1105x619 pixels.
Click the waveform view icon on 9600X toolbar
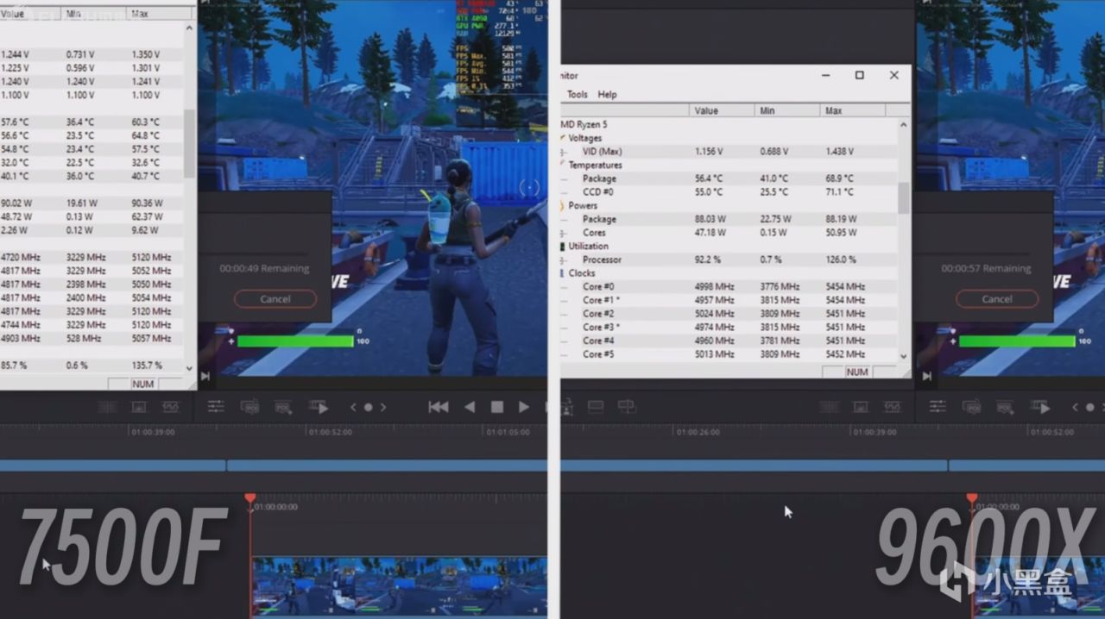click(893, 407)
